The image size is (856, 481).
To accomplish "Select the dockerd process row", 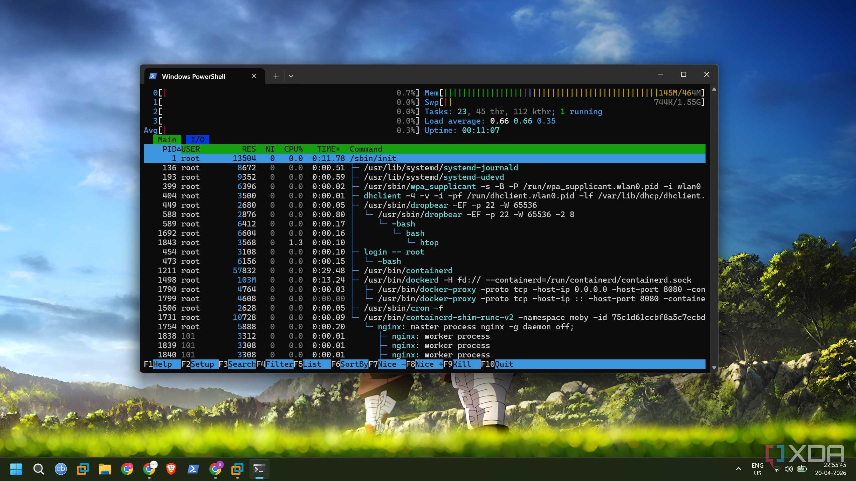I will pos(424,280).
